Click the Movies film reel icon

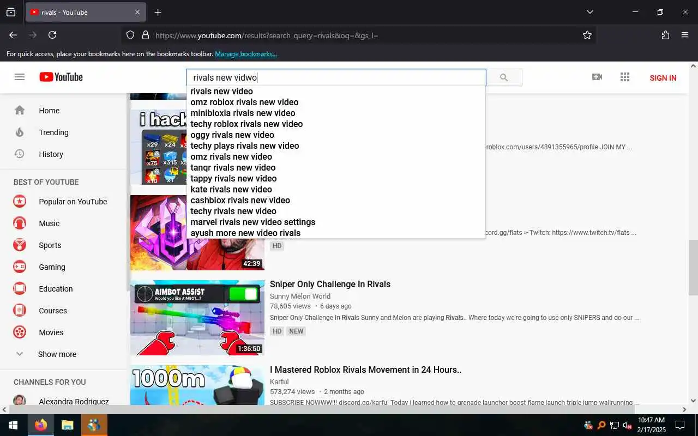[x=20, y=332]
